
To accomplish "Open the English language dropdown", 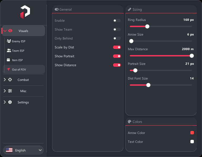I will [23, 150].
